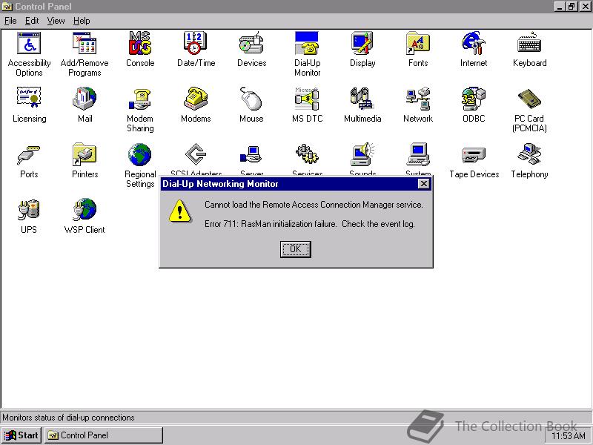Select the SCSI Adapters icon
Screen dimensions: 593x445
tap(196, 154)
